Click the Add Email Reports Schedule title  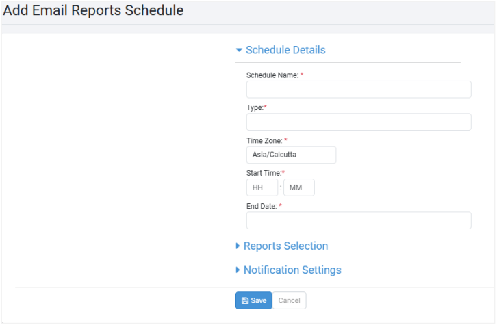tap(93, 10)
